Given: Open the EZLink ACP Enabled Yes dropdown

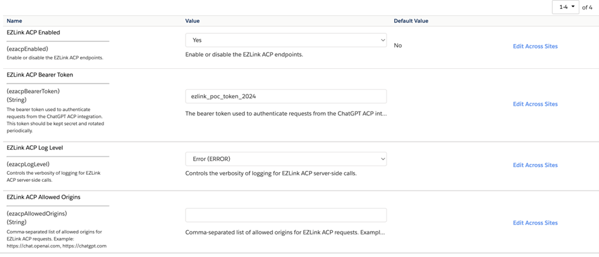Looking at the screenshot, I should pyautogui.click(x=285, y=40).
